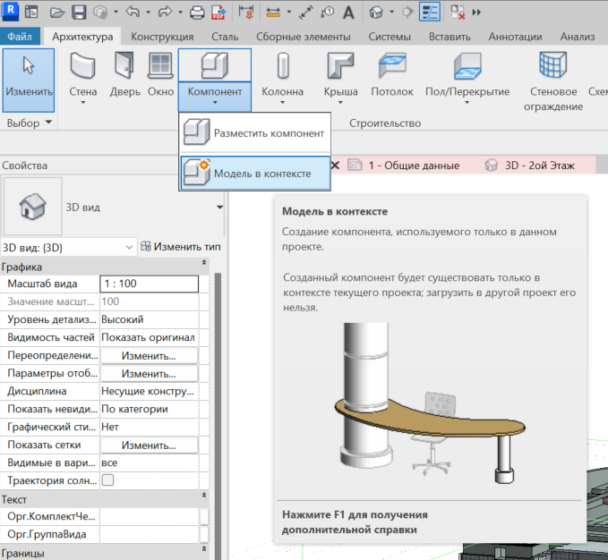Expand the Выбор panel dropdown
The width and height of the screenshot is (608, 560).
(48, 123)
